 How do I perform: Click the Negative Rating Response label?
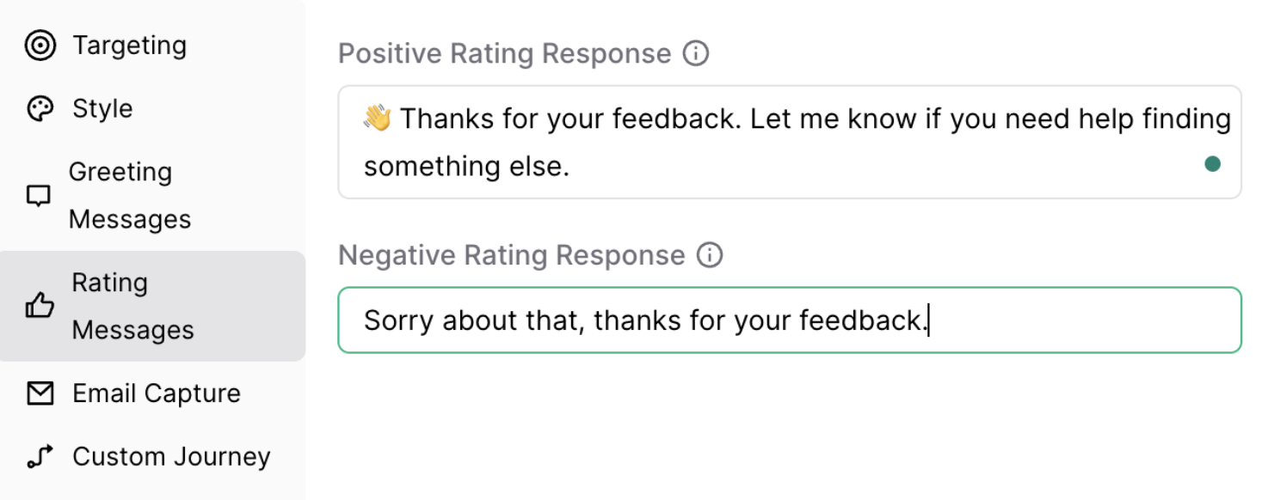pyautogui.click(x=511, y=255)
